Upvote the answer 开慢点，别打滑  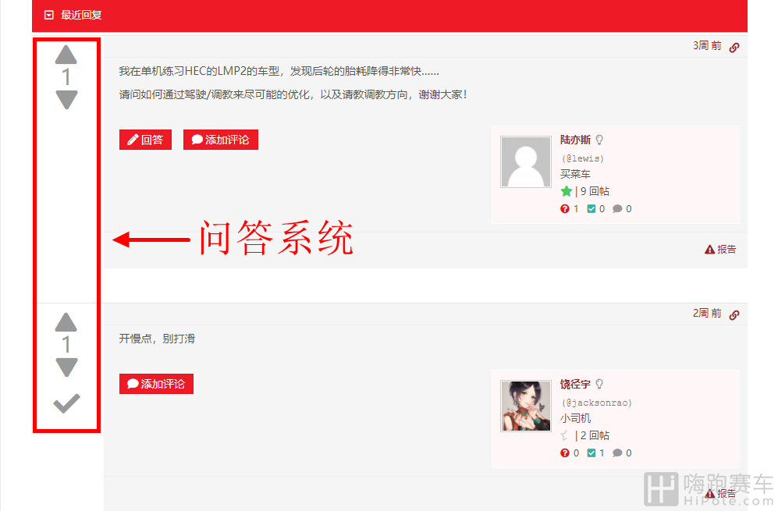66,322
